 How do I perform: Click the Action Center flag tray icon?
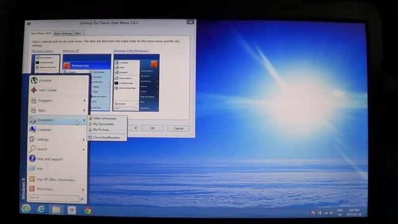pos(313,213)
